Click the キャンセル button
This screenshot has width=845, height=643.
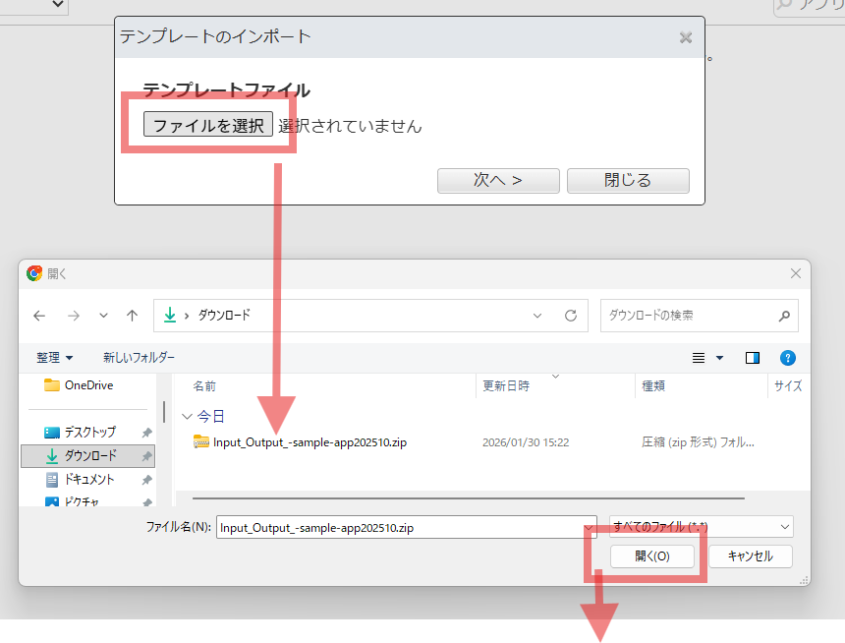[x=751, y=556]
